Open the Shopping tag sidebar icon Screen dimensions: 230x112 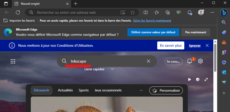[224, 32]
